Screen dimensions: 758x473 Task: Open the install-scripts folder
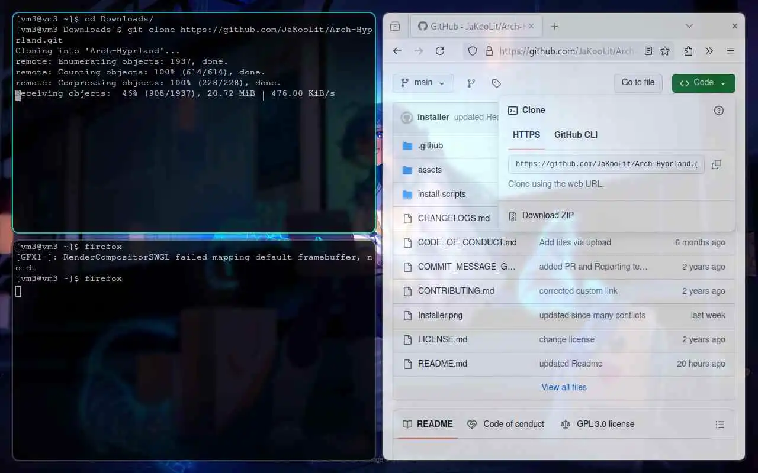pos(442,194)
